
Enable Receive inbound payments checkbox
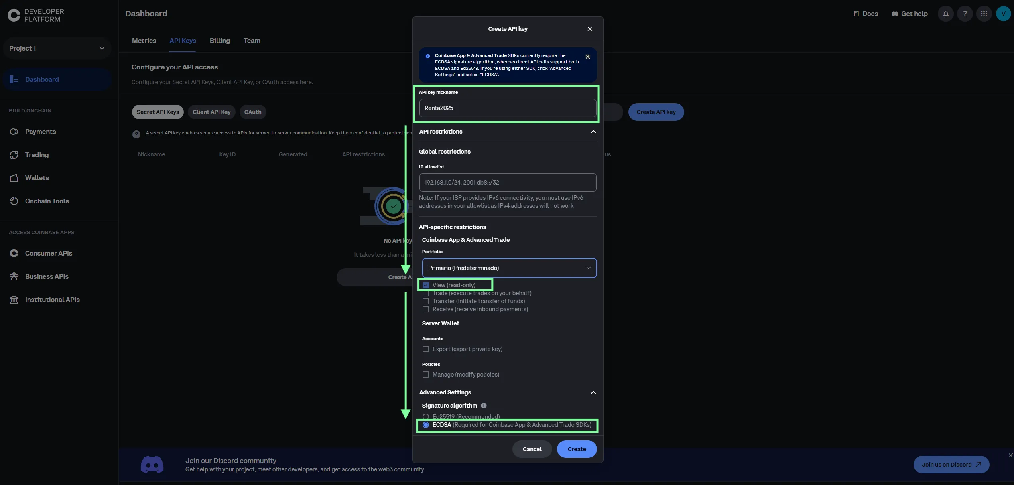point(426,309)
